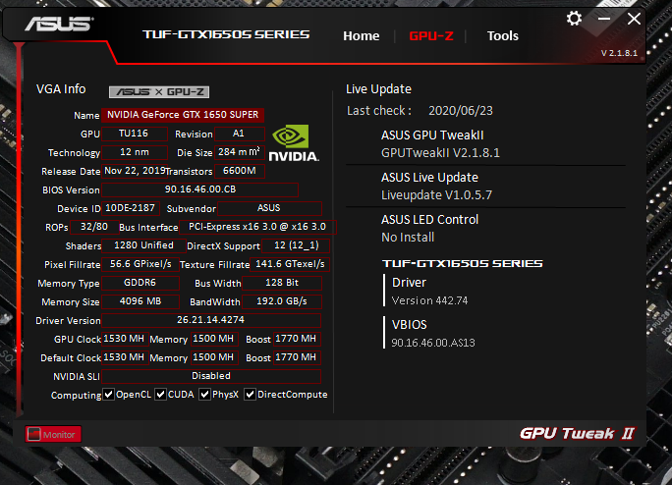The width and height of the screenshot is (672, 485).
Task: Open the Tools tab
Action: 503,36
